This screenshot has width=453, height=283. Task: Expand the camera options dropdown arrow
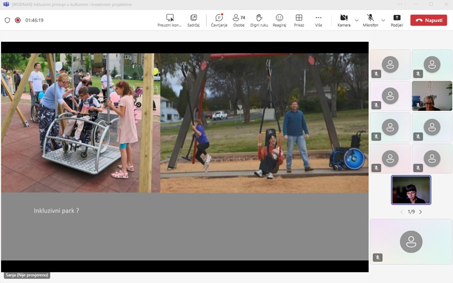point(357,20)
